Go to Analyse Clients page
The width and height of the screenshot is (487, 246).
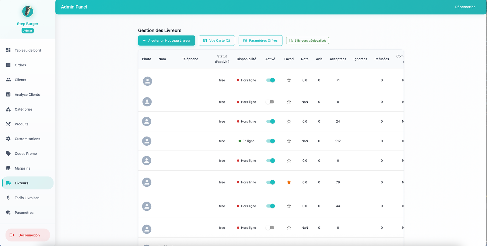pyautogui.click(x=27, y=95)
